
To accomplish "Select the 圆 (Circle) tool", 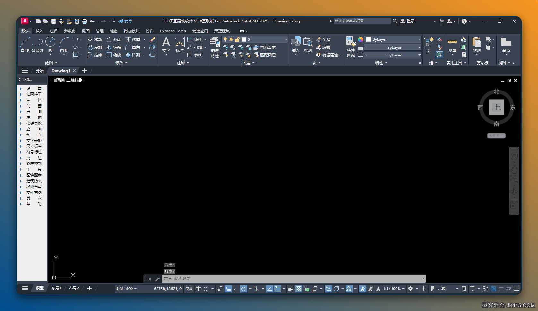I will point(50,45).
